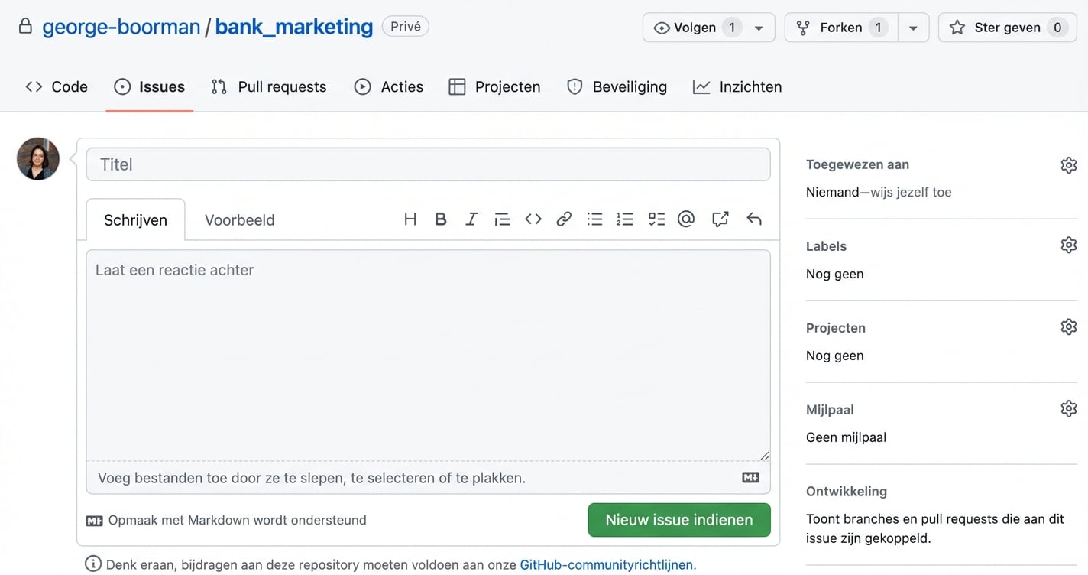
Task: Insert a heading via the toolbar
Action: tap(410, 219)
